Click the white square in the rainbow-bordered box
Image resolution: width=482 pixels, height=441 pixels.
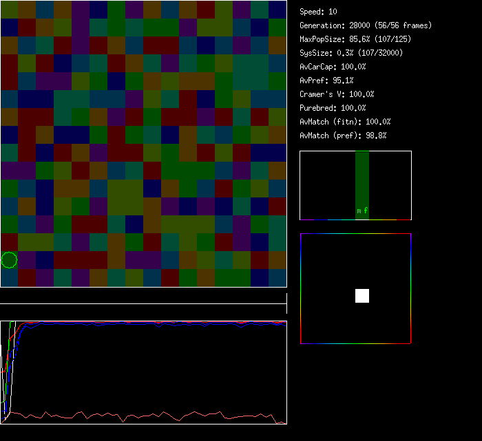click(x=362, y=296)
